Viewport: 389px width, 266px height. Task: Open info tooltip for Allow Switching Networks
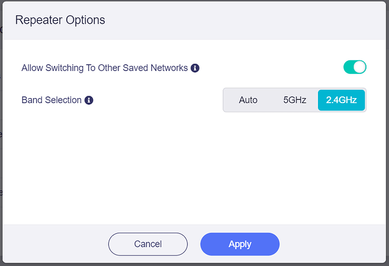click(195, 68)
